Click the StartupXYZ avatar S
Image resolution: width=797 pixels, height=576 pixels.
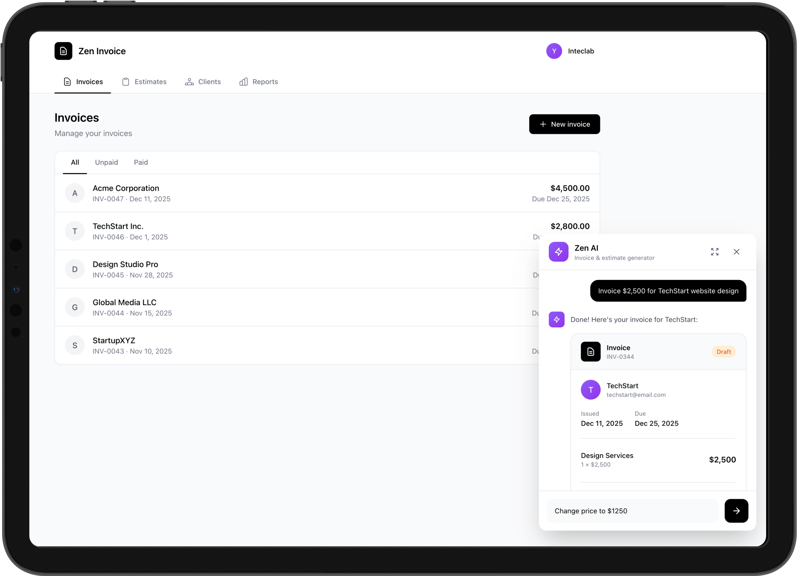(75, 345)
